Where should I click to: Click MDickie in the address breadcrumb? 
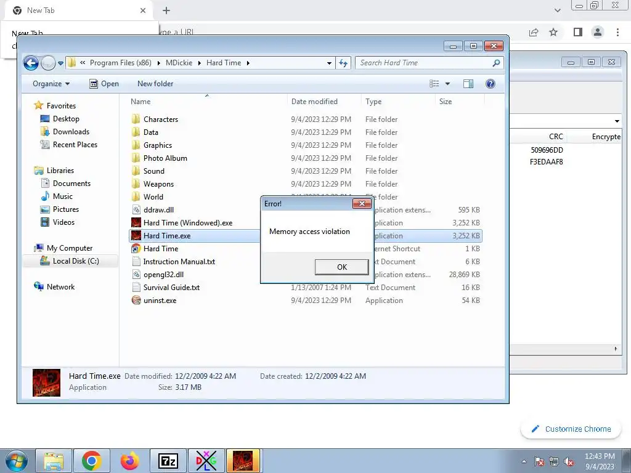[x=179, y=63]
